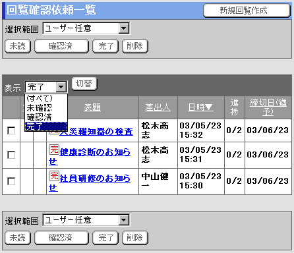Click the 03/05/23 15:32 date cell

(x=201, y=130)
